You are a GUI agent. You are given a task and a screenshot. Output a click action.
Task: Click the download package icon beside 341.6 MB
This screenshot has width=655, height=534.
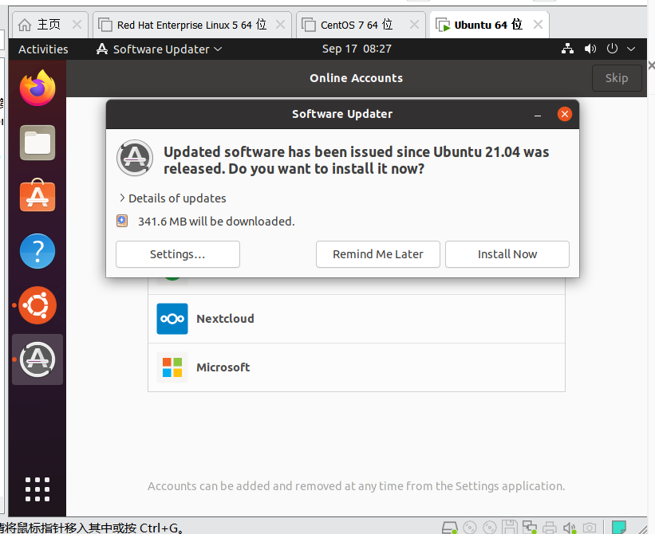point(122,221)
